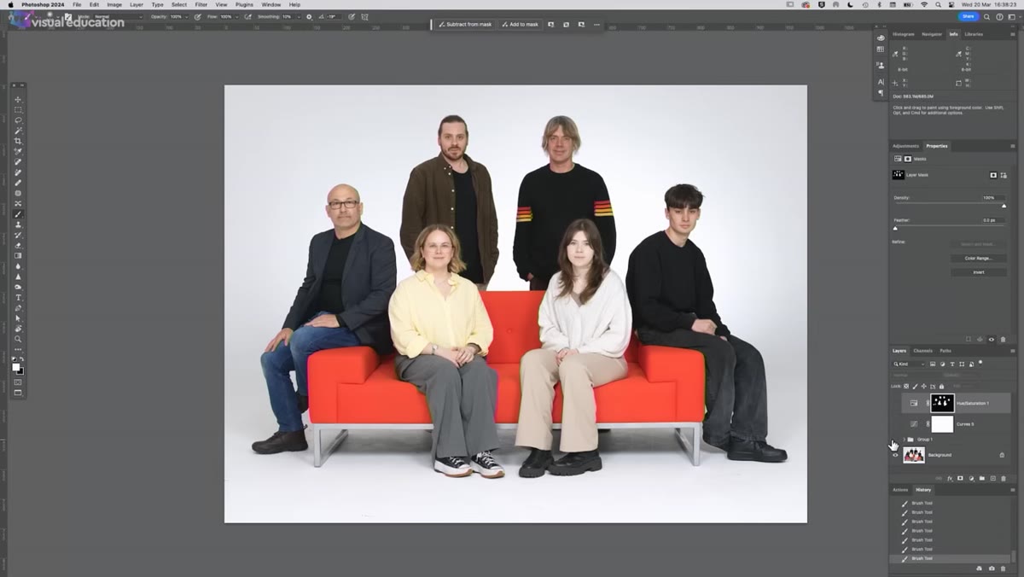Select the Horizontal Type tool
Viewport: 1024px width, 577px height.
coord(18,297)
